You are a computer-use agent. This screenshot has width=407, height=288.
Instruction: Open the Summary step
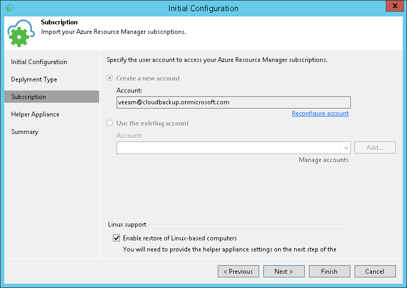[x=25, y=132]
